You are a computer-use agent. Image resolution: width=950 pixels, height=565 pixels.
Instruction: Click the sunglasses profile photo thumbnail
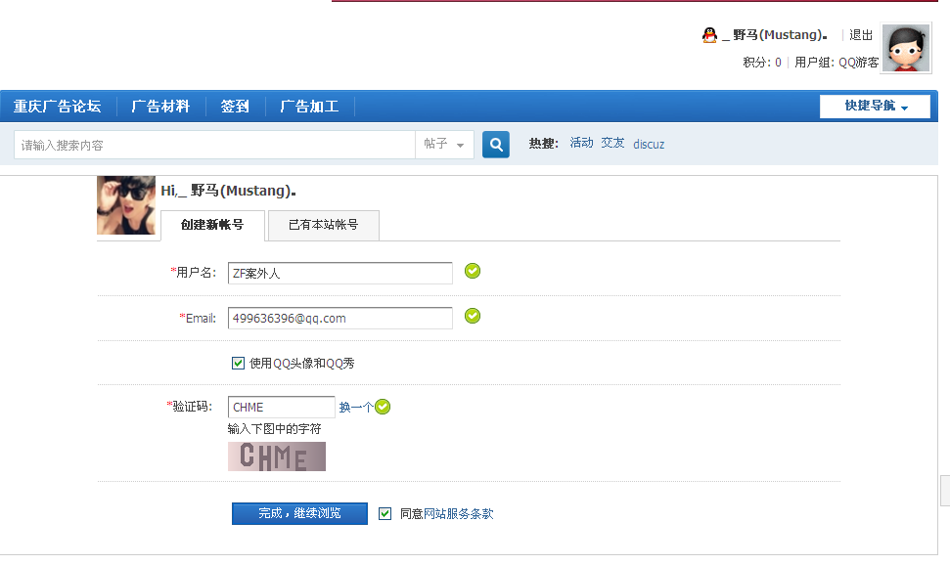tap(126, 205)
